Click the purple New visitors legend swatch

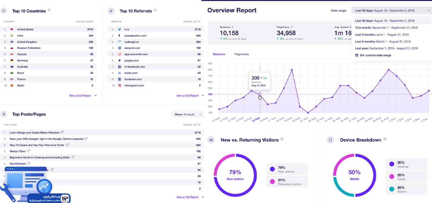tap(272, 169)
